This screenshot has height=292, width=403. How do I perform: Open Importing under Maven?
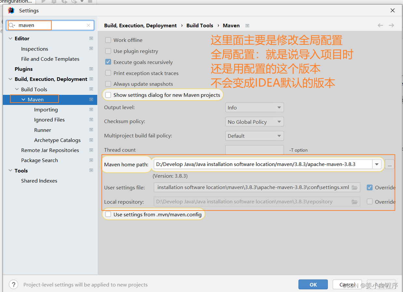pos(46,109)
